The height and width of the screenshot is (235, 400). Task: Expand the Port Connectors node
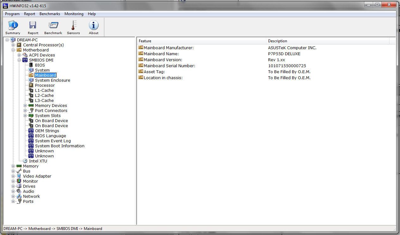pos(25,111)
